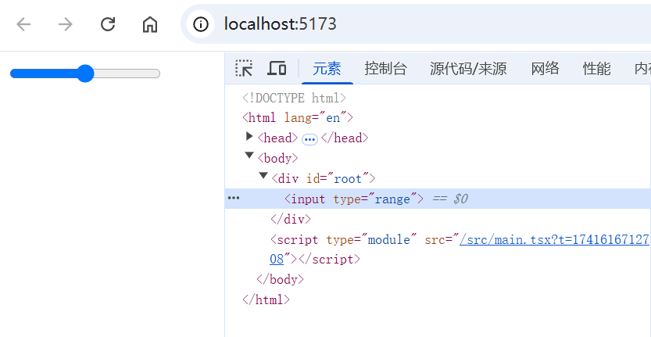
Task: Click the blue range slider thumb
Action: click(85, 73)
